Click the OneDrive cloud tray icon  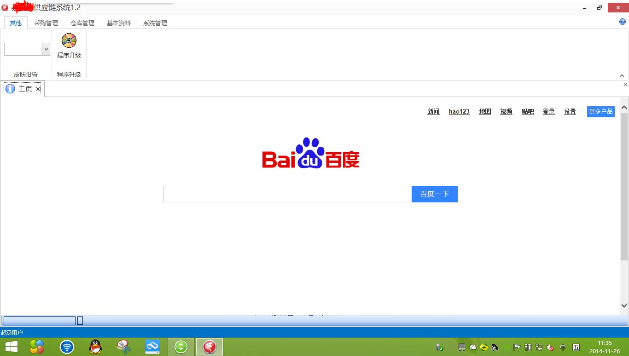473,347
